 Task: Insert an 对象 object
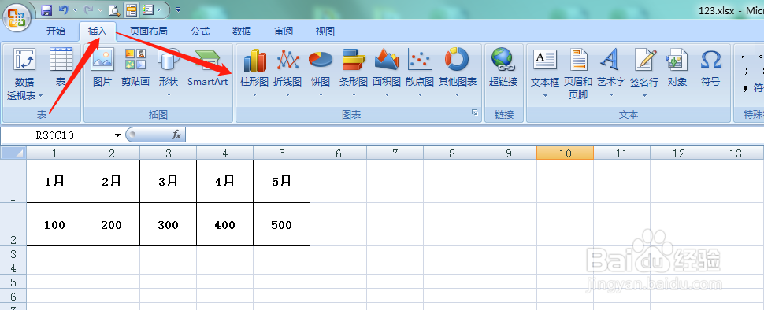point(677,68)
